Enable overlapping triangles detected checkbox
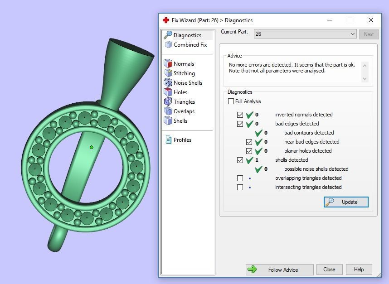Screen dimensions: 389x284 [240, 178]
